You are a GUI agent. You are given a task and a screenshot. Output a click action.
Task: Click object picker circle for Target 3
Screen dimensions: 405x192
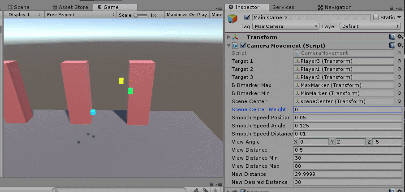pos(399,77)
